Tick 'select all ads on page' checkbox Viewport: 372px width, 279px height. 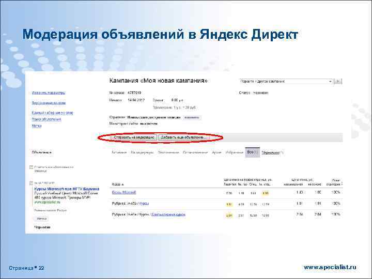pos(31,167)
